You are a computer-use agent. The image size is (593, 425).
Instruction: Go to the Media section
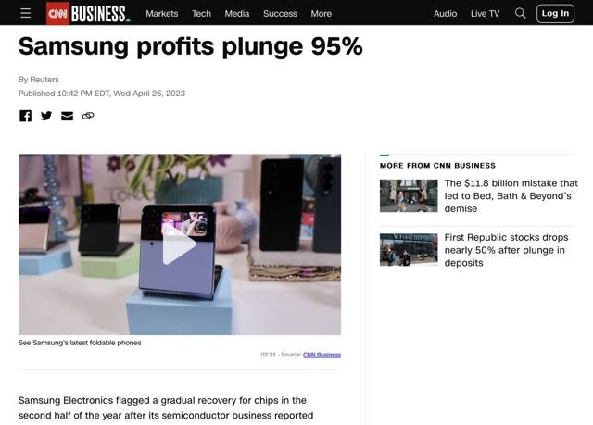[x=237, y=14]
